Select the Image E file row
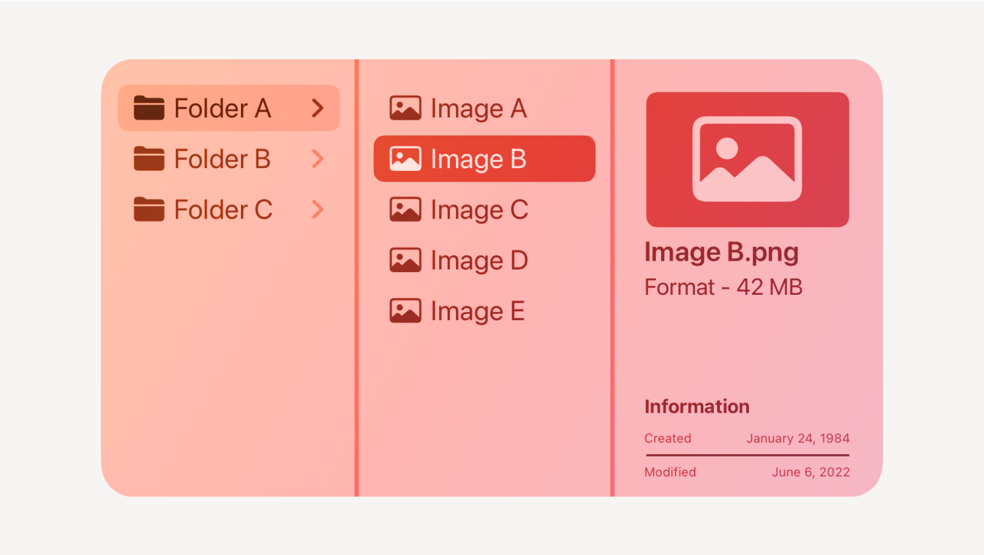Screen dimensions: 984x555 [x=484, y=311]
